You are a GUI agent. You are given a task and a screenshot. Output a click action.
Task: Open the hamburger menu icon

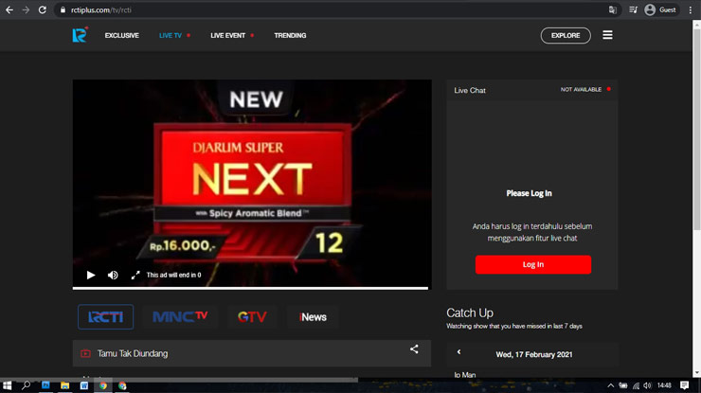[x=607, y=35]
